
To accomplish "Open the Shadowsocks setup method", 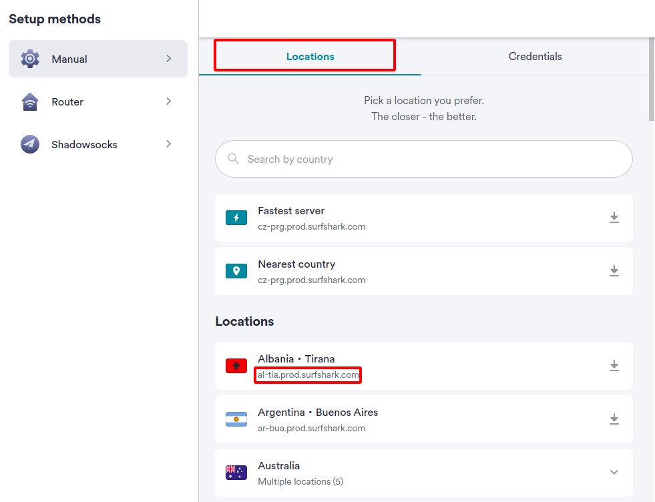I will click(97, 144).
